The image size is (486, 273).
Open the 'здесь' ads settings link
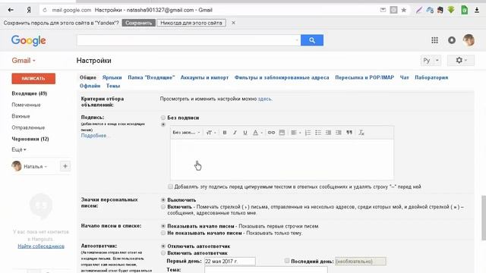(x=265, y=99)
